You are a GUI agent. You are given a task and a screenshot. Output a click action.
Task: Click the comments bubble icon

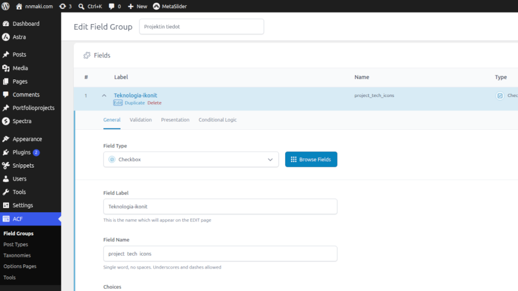pos(112,6)
